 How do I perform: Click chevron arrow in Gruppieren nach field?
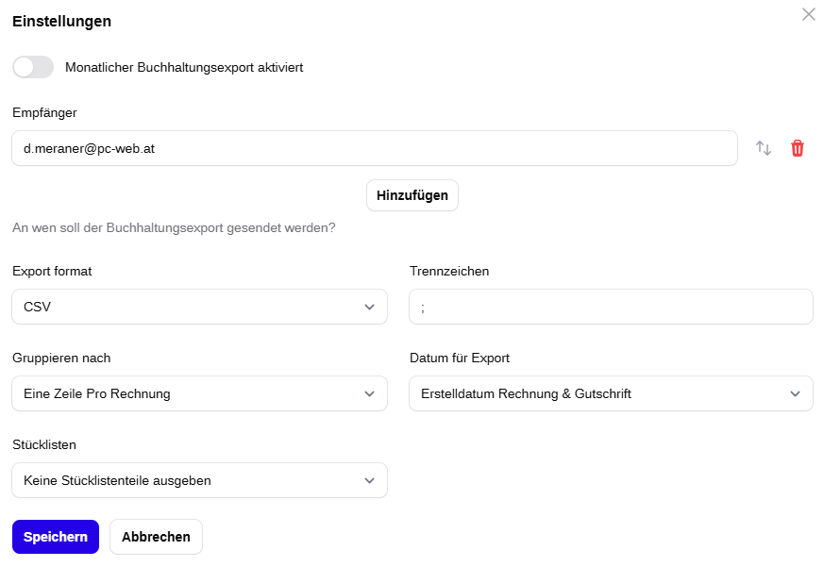click(369, 393)
